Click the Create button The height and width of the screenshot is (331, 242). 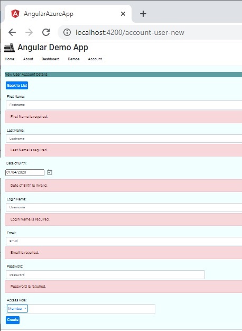13,319
